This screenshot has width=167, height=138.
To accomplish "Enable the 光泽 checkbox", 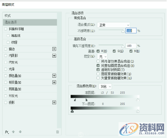I will (x=6, y=69).
